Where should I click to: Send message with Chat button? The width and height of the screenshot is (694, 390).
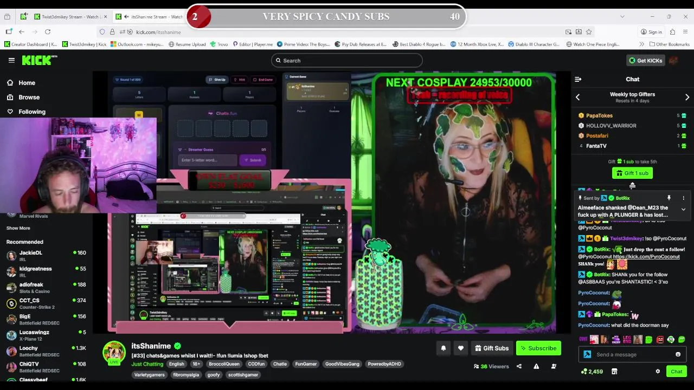(x=676, y=372)
